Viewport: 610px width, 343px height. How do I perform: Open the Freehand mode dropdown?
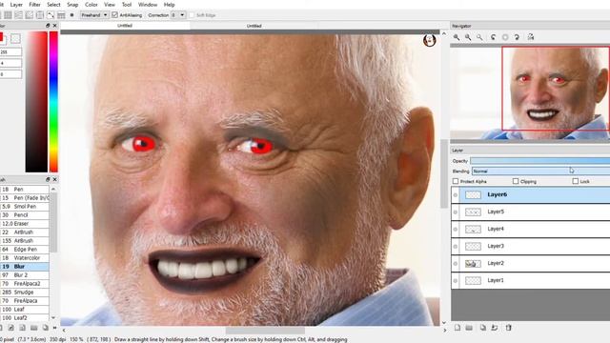(x=94, y=15)
